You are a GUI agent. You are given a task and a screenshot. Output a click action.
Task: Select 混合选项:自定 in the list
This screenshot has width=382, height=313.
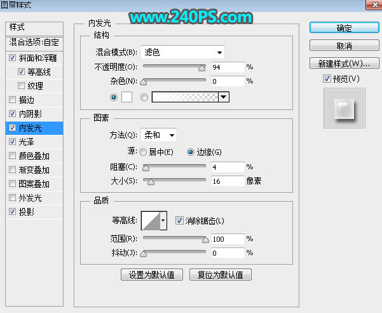pos(34,43)
